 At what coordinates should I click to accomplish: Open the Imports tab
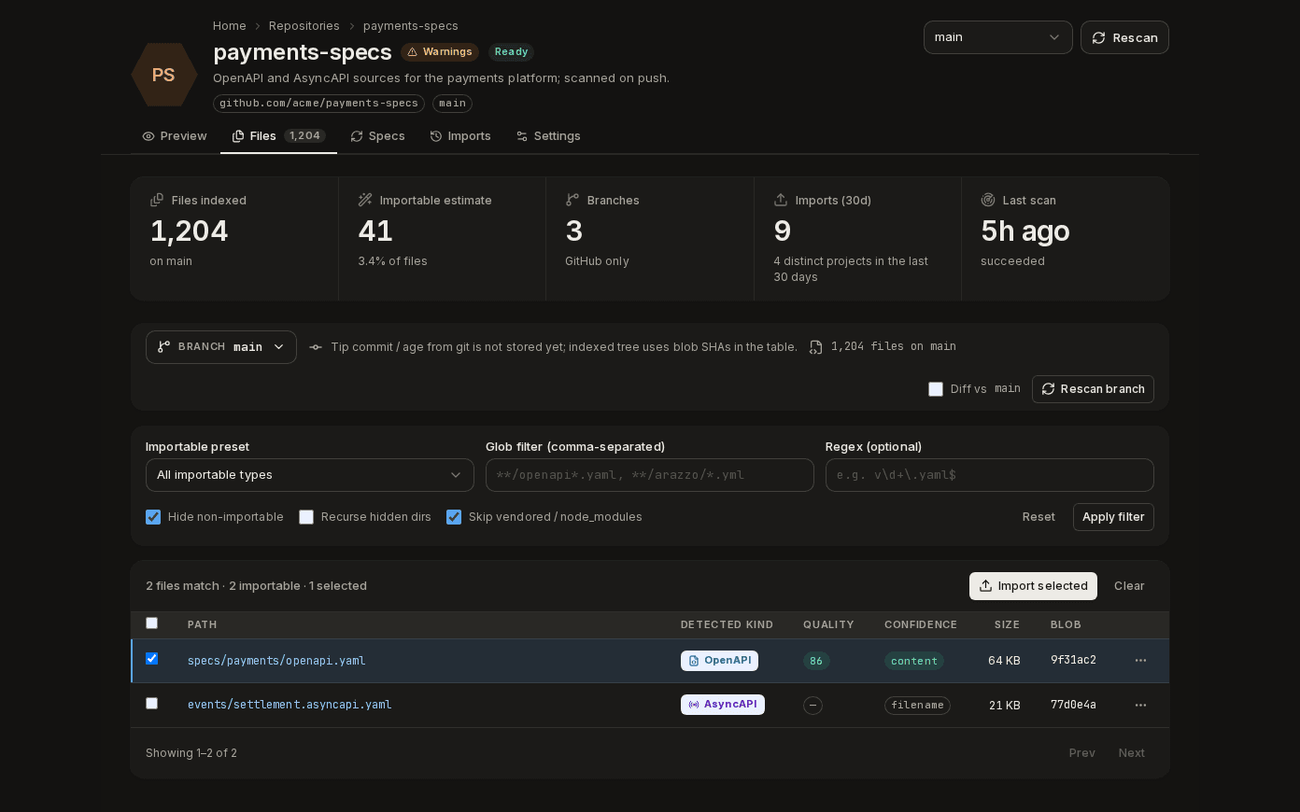[460, 136]
